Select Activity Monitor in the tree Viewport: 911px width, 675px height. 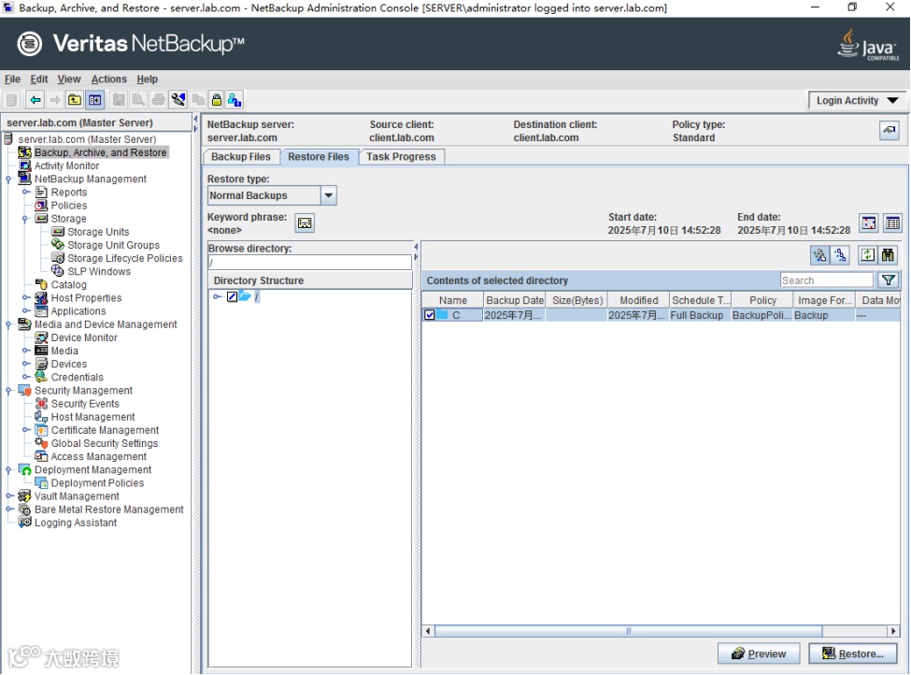[66, 165]
